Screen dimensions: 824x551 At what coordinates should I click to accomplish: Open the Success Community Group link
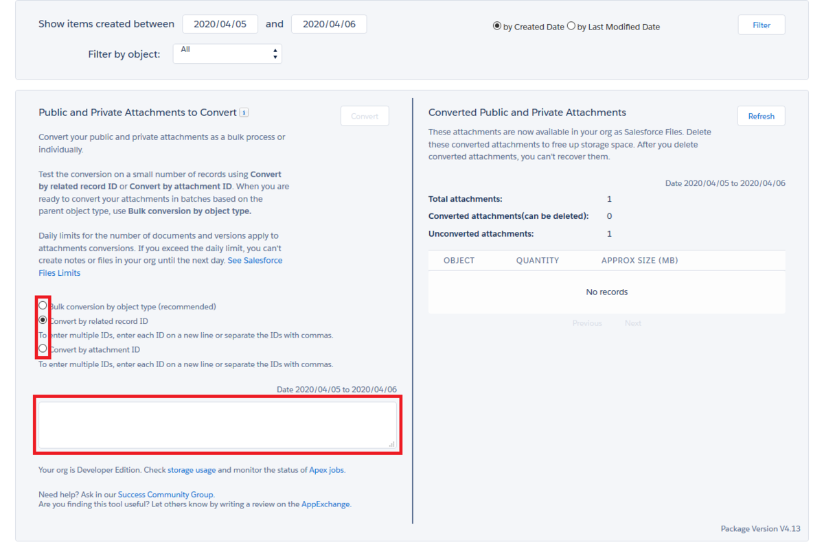165,494
